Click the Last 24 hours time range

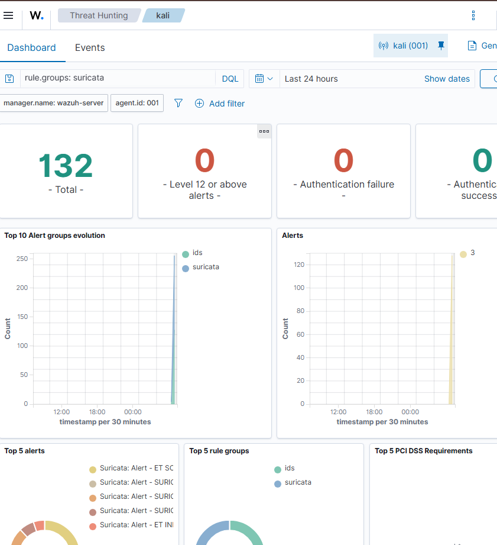tap(311, 79)
